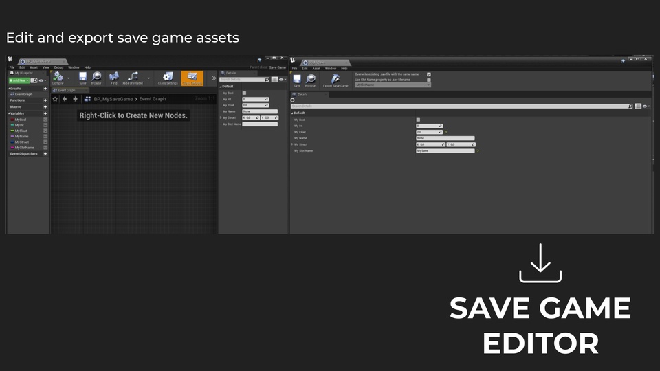Toggle My Bool checkbox in save game editor

pyautogui.click(x=418, y=120)
